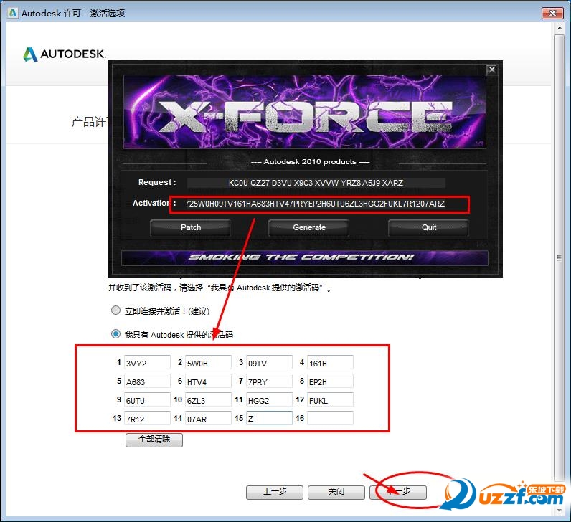Click the 全部清除 clear all button
Screen dimensions: 571x522
pyautogui.click(x=154, y=440)
